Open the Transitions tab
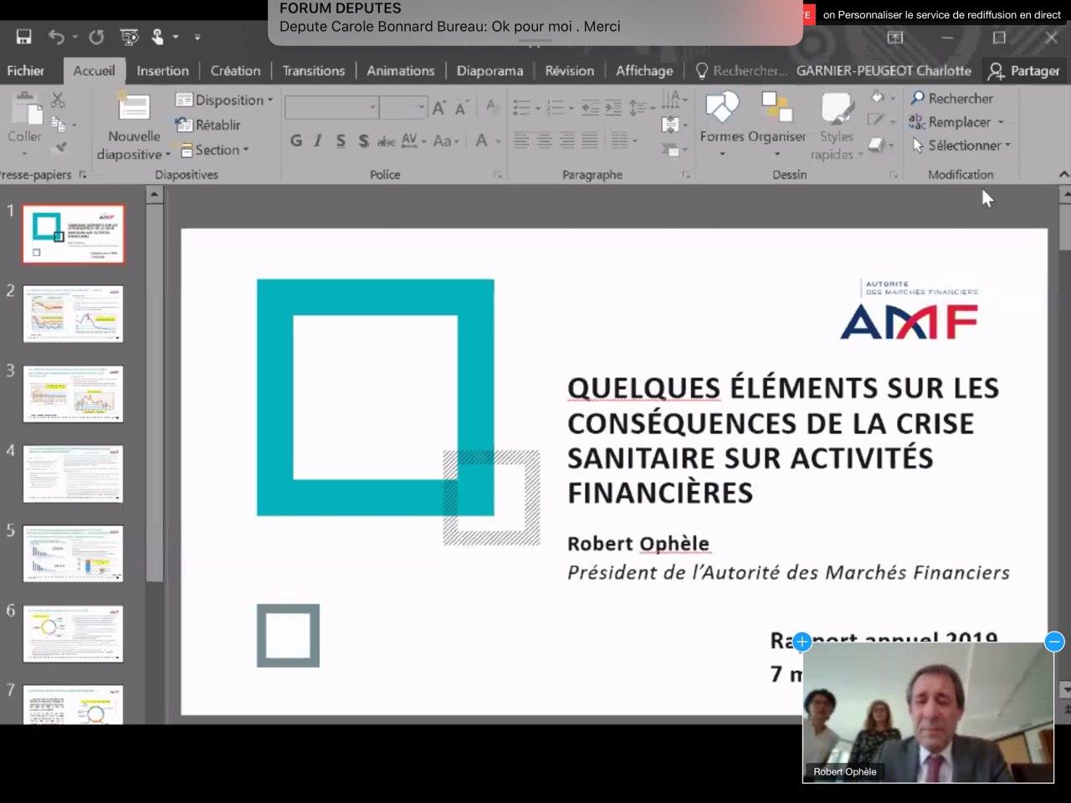The width and height of the screenshot is (1071, 803). (314, 71)
